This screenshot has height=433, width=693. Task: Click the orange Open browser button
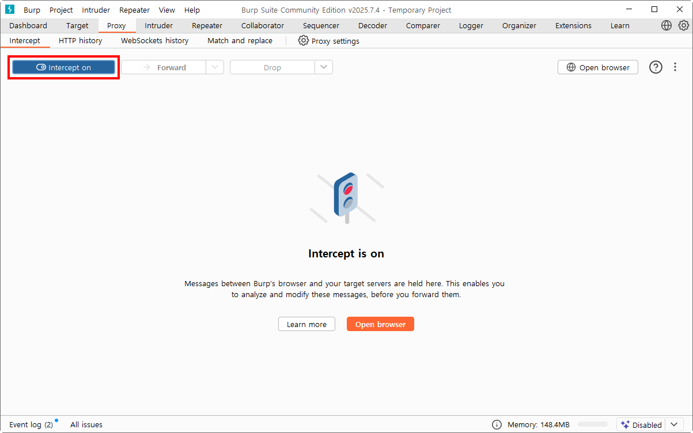380,324
